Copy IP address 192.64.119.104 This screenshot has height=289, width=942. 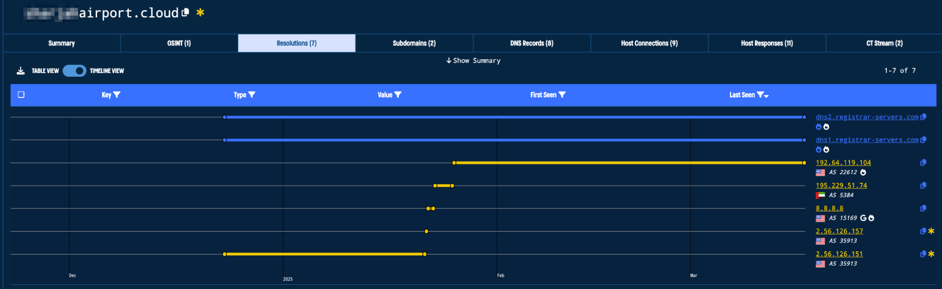[923, 162]
